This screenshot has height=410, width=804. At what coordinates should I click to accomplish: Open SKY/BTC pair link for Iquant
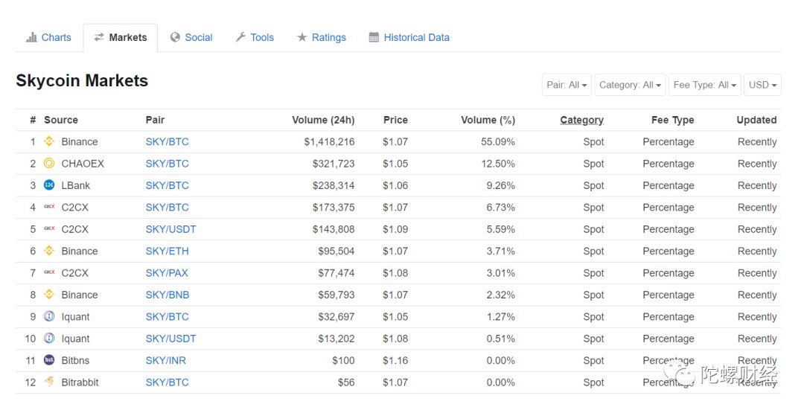(x=167, y=317)
